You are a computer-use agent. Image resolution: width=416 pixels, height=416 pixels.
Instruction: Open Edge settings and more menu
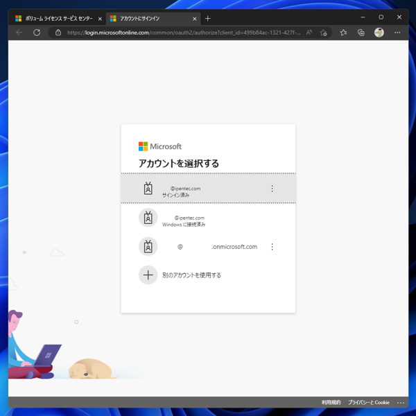[397, 33]
